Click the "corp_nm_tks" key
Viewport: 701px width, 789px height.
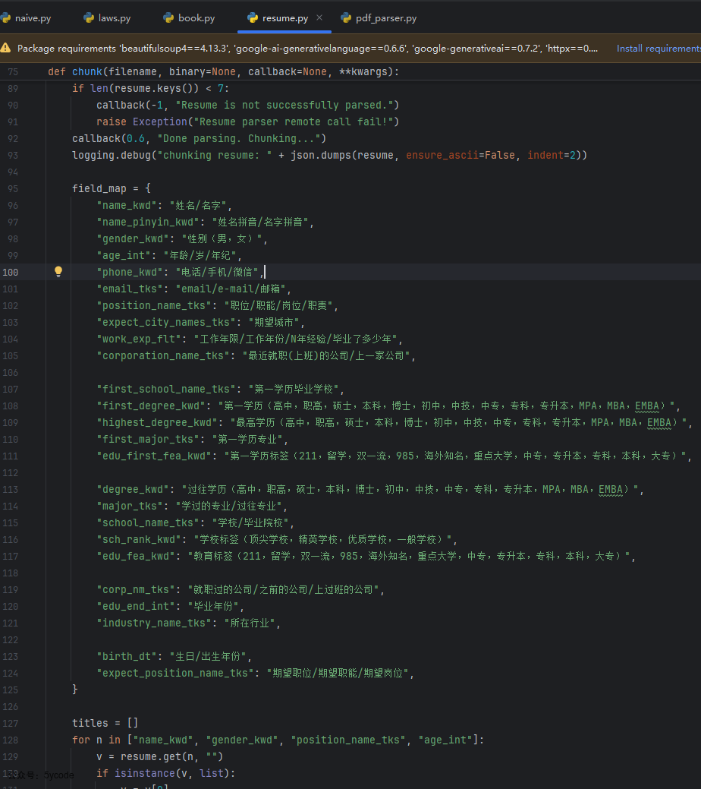click(x=136, y=590)
